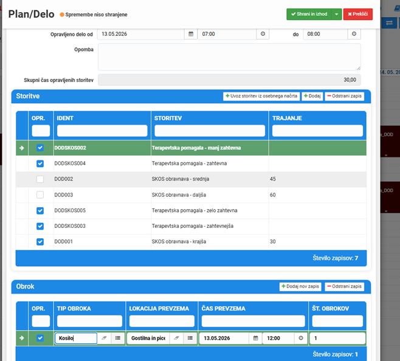Viewport: 400px width, 361px height.
Task: Click row arrow indicator of DODSKOS002 row
Action: [x=22, y=148]
